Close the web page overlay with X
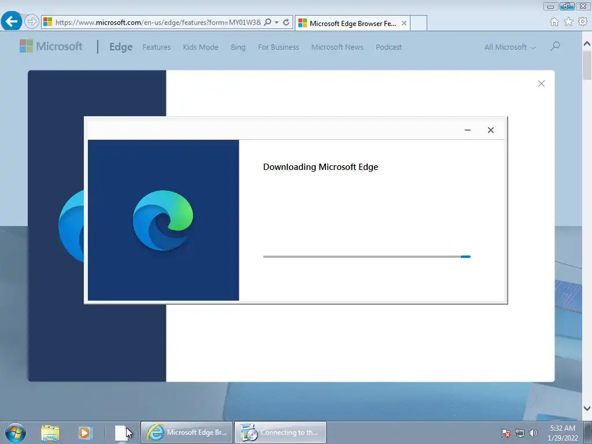Image resolution: width=592 pixels, height=444 pixels. coord(541,83)
